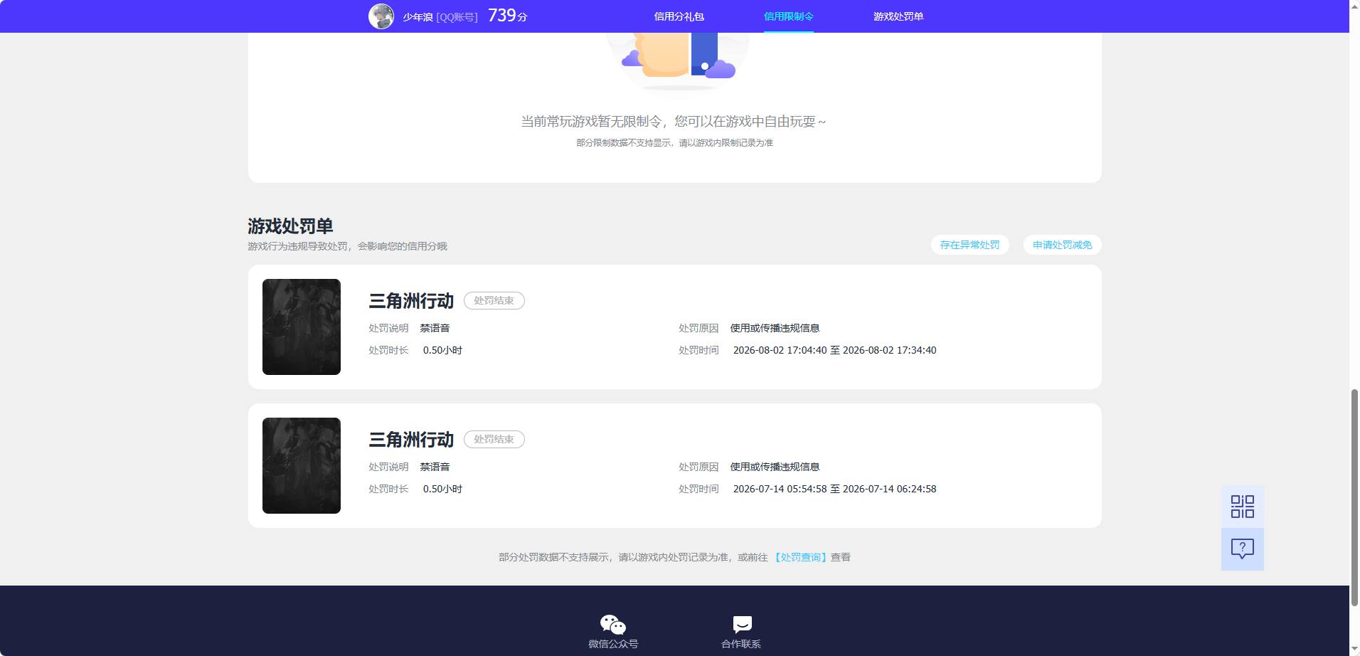Click the 合作联系 message icon
This screenshot has height=656, width=1360.
[x=742, y=625]
